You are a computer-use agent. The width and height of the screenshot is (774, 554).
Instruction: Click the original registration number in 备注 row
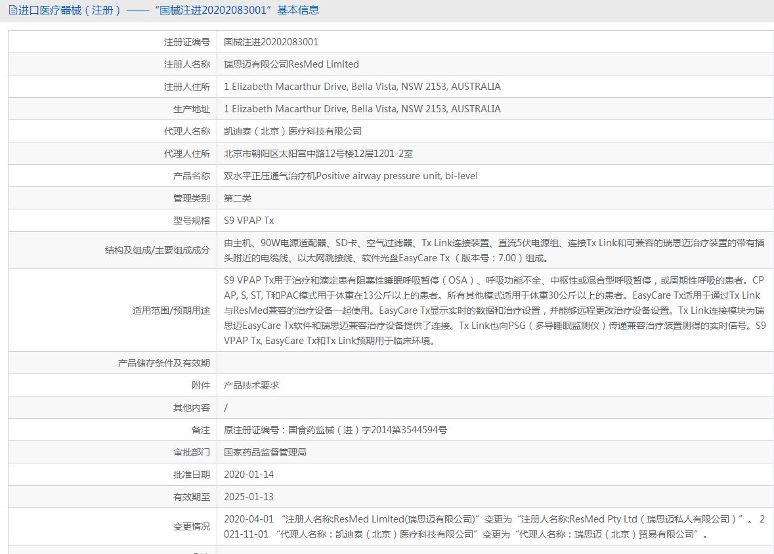[x=335, y=430]
